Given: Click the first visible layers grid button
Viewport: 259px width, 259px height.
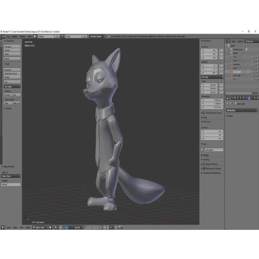Looking at the screenshot, I should 85,227.
